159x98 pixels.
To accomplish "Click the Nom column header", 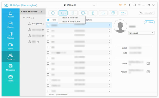I will coord(54,20).
